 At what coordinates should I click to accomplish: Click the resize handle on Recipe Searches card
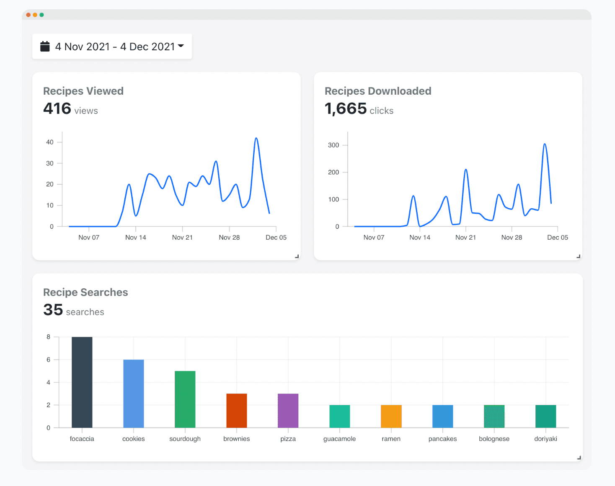pos(579,457)
